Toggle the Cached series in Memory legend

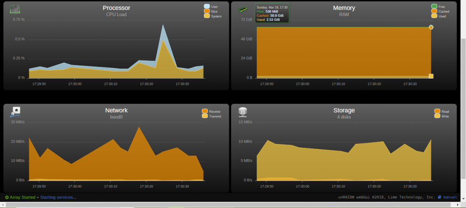coord(440,11)
